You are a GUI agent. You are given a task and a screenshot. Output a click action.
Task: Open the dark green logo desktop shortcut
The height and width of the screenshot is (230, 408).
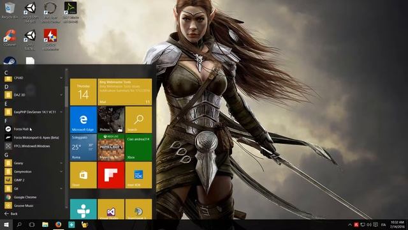[71, 11]
